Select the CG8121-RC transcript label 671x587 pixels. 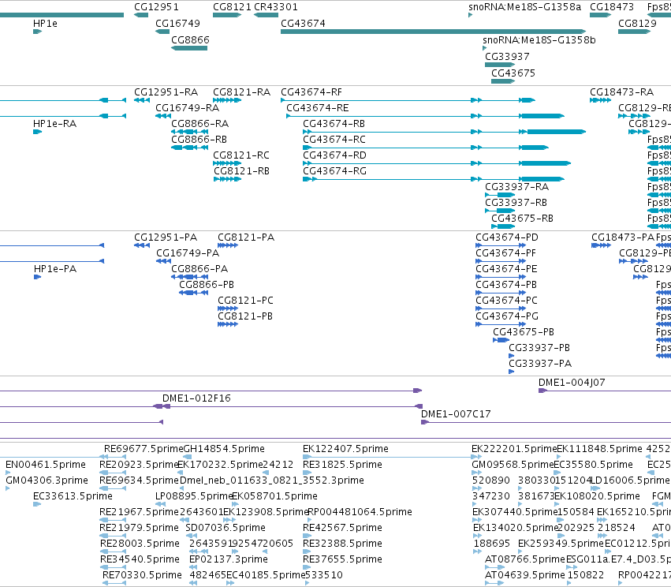tap(241, 155)
